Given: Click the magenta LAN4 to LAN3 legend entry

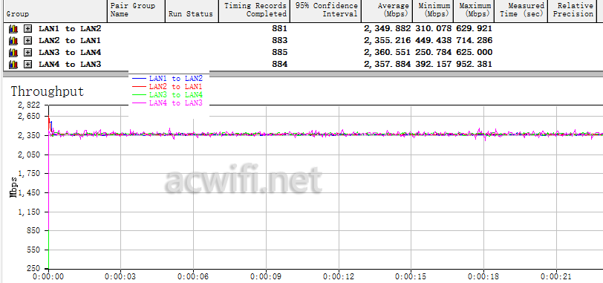Looking at the screenshot, I should coord(167,103).
